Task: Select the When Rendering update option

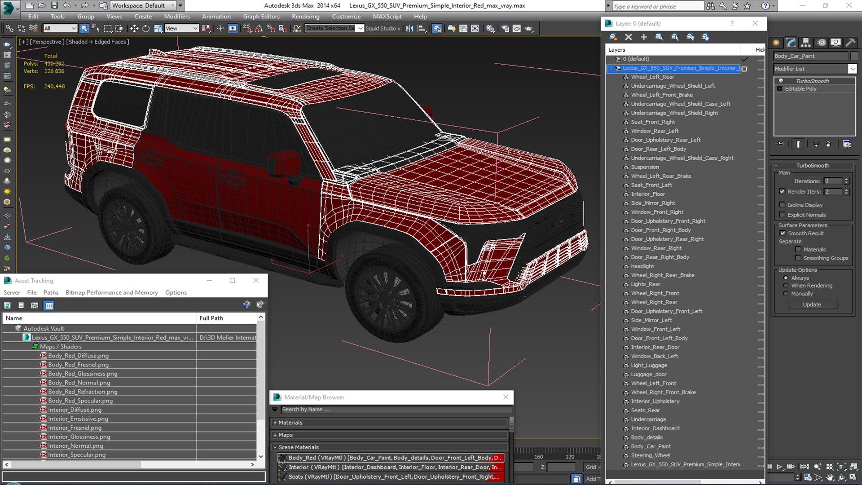Action: click(x=786, y=286)
